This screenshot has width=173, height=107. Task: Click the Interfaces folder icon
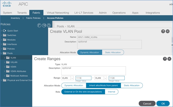pyautogui.click(x=5, y=44)
